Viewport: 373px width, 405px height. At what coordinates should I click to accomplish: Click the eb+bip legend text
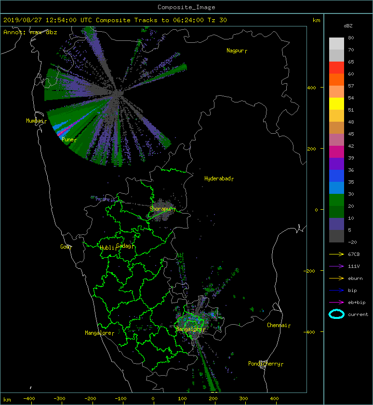pyautogui.click(x=357, y=303)
